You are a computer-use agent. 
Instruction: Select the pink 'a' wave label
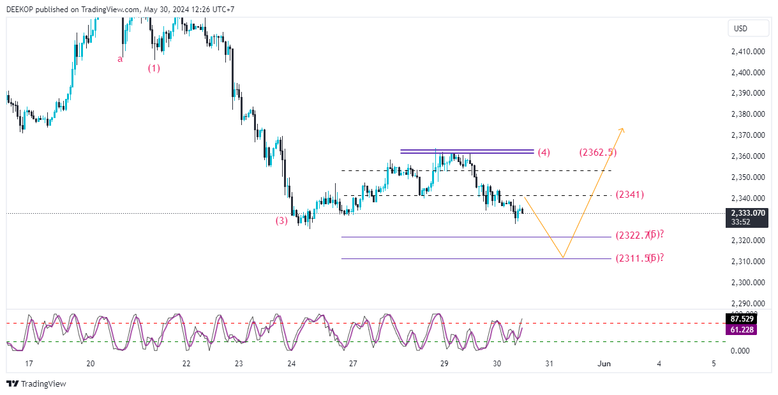(x=119, y=59)
